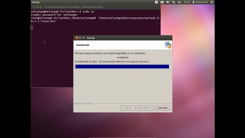
Task: Maximize the terminal window
Action: (41, 7)
